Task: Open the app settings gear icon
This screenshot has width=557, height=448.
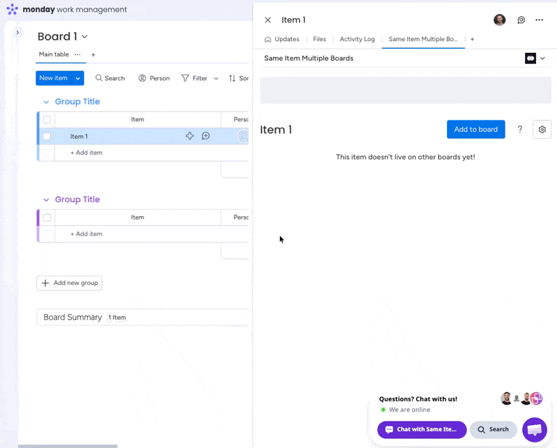Action: [542, 130]
